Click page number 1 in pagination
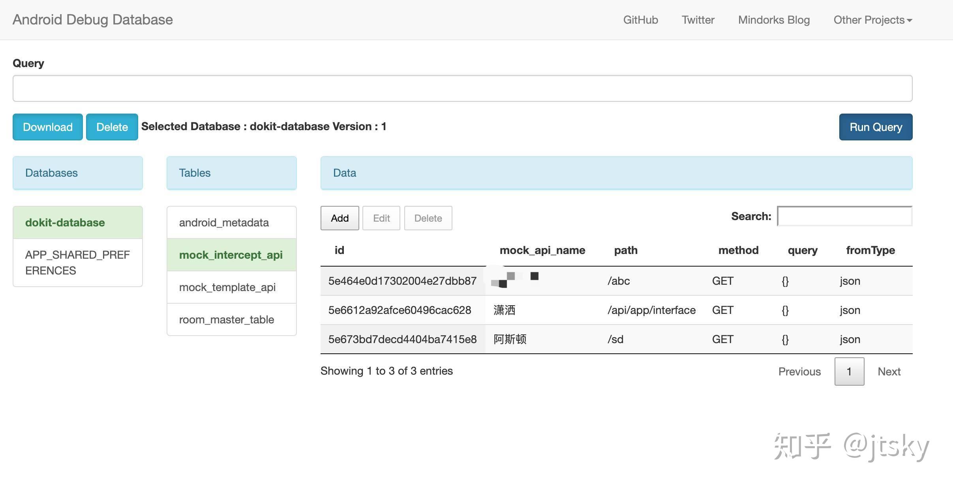Screen dimensions: 953x489 pos(849,371)
